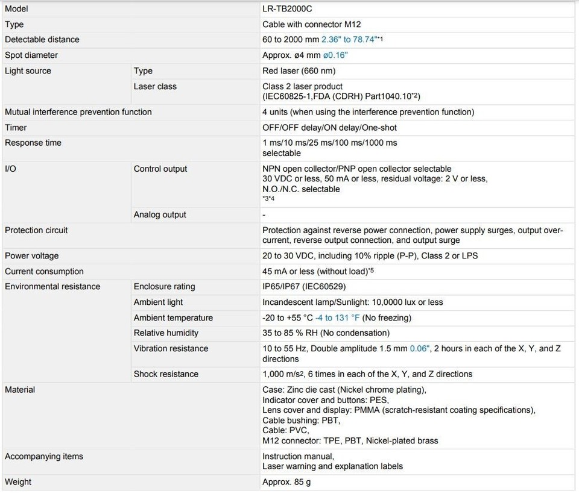Select the Detectable distance row label
Screen dimensions: 579x494
42,40
